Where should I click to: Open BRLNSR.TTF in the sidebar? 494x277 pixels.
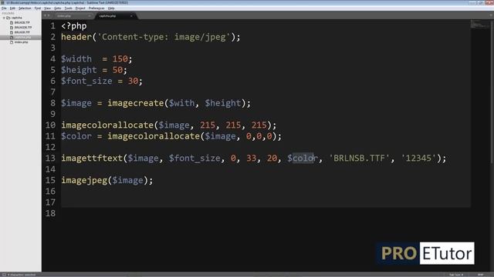[x=22, y=32]
